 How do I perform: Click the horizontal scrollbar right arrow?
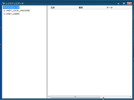tap(131, 97)
